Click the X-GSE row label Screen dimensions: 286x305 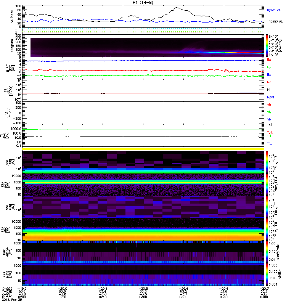(x=7, y=289)
